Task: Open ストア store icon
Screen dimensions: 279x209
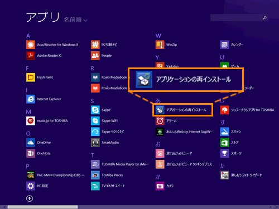Action: tap(224, 143)
